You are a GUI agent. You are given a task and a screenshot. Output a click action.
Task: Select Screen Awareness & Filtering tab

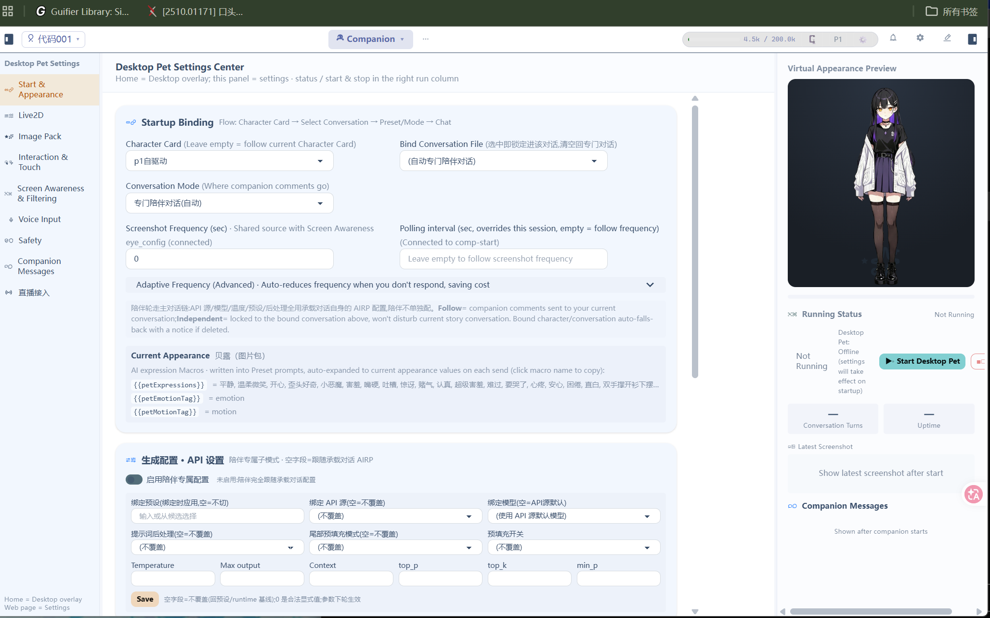pos(50,194)
